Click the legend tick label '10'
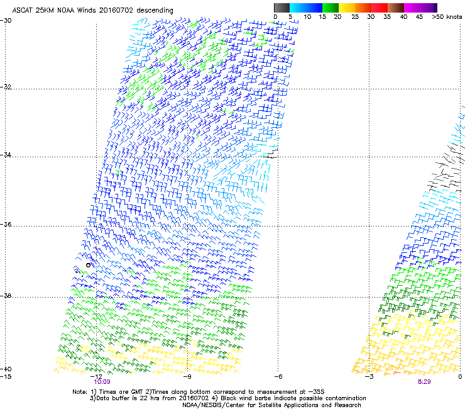This screenshot has height=409, width=465. click(x=307, y=17)
